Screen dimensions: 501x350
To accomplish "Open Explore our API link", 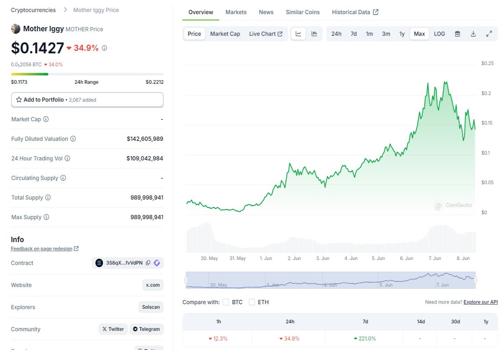I will coord(481,302).
